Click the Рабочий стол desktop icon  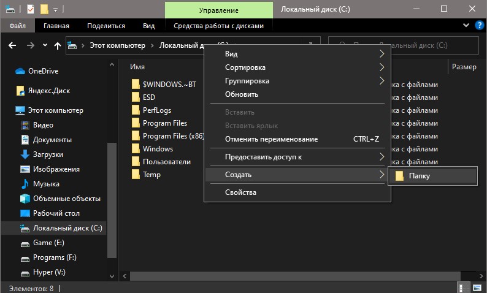tap(25, 213)
